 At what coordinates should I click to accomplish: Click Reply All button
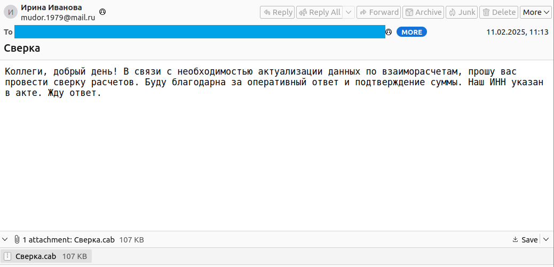click(319, 12)
